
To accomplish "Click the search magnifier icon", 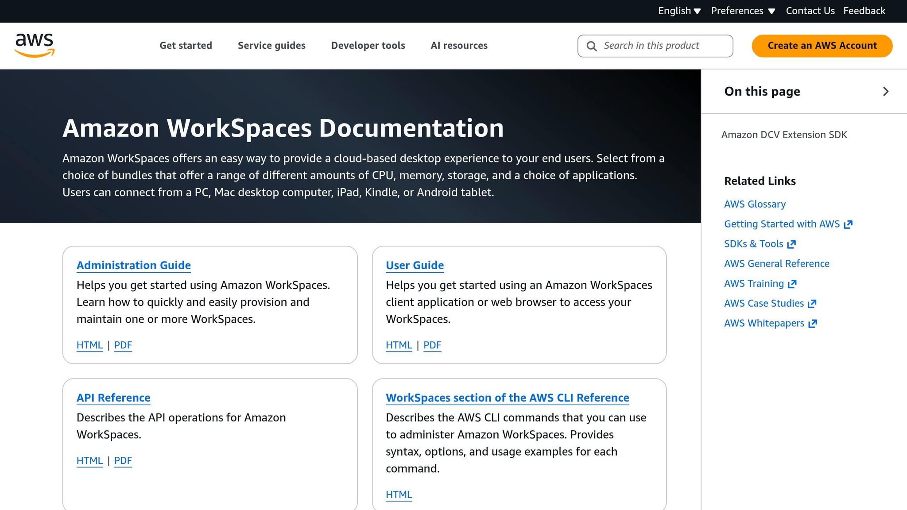I will (592, 46).
